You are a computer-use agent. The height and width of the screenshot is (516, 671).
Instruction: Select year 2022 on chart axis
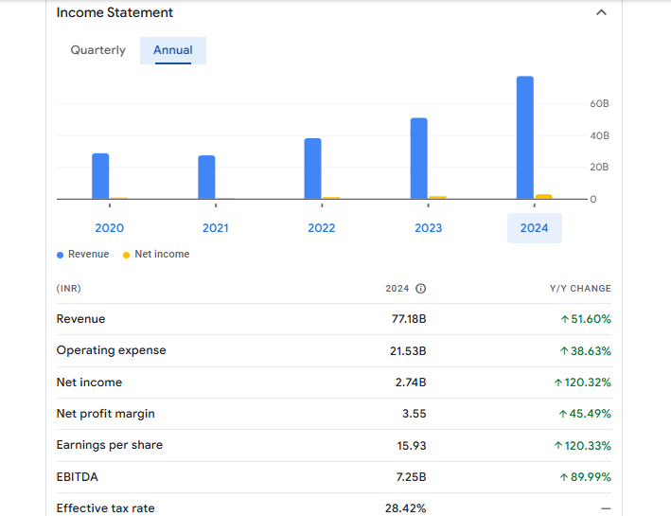coord(322,228)
